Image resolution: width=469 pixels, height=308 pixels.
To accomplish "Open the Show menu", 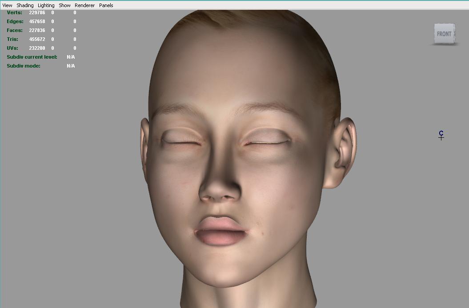I will [64, 5].
